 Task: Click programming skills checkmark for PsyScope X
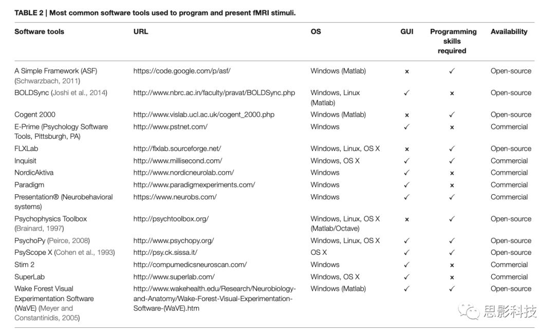pos(452,253)
